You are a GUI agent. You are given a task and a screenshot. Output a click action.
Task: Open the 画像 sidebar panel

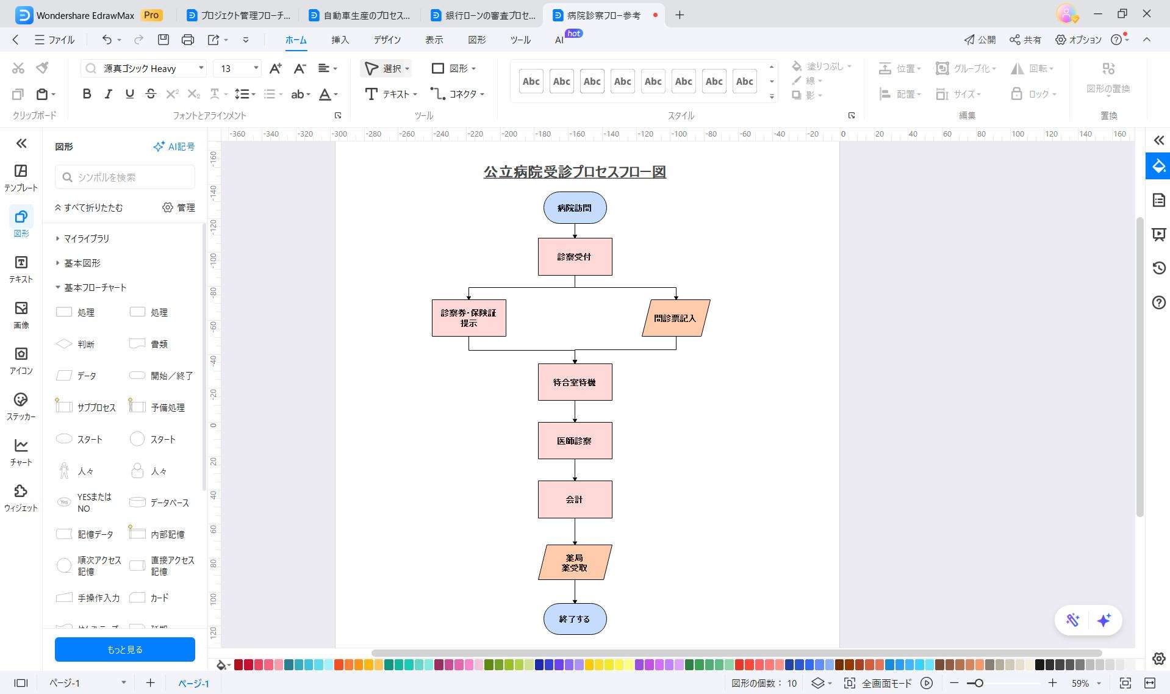(21, 315)
